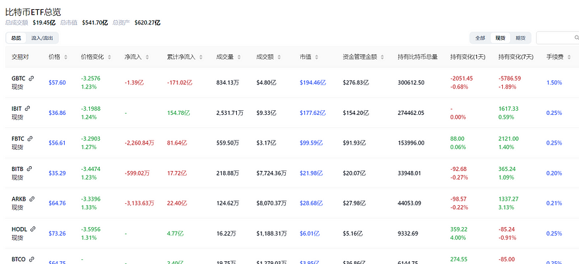Click BITB turnover $7,724.36万
The width and height of the screenshot is (579, 264).
271,173
